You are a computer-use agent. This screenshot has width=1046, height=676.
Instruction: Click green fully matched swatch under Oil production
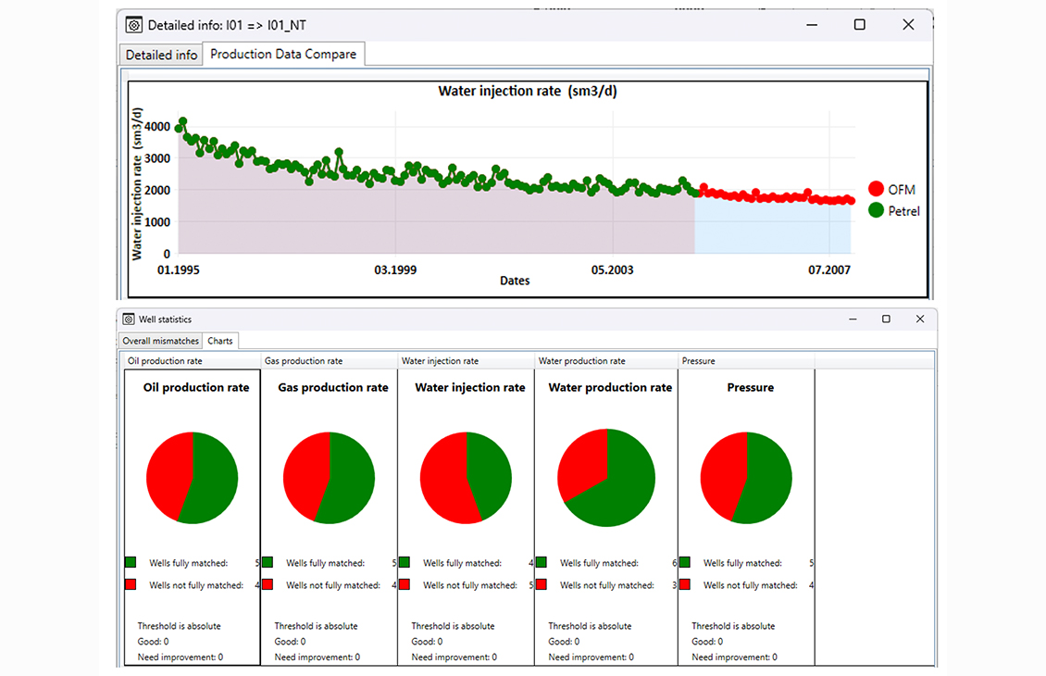click(x=131, y=562)
